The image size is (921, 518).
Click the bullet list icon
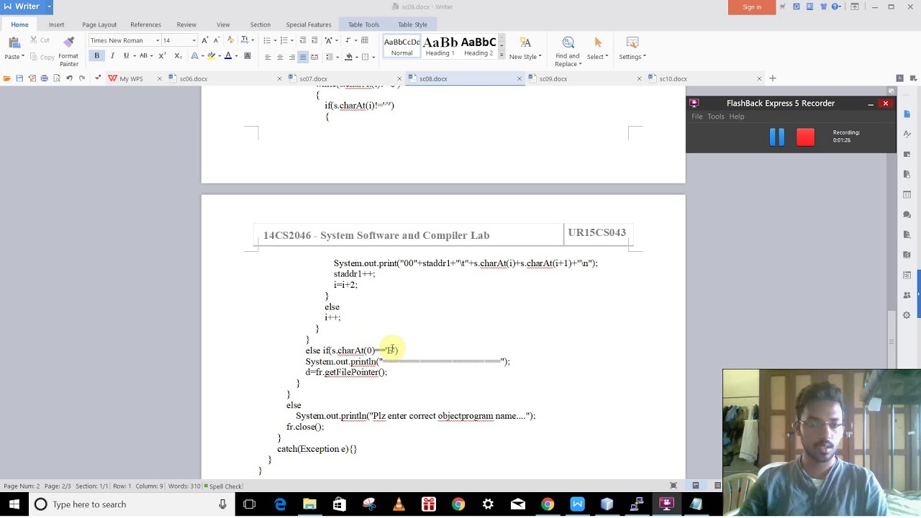tap(267, 40)
